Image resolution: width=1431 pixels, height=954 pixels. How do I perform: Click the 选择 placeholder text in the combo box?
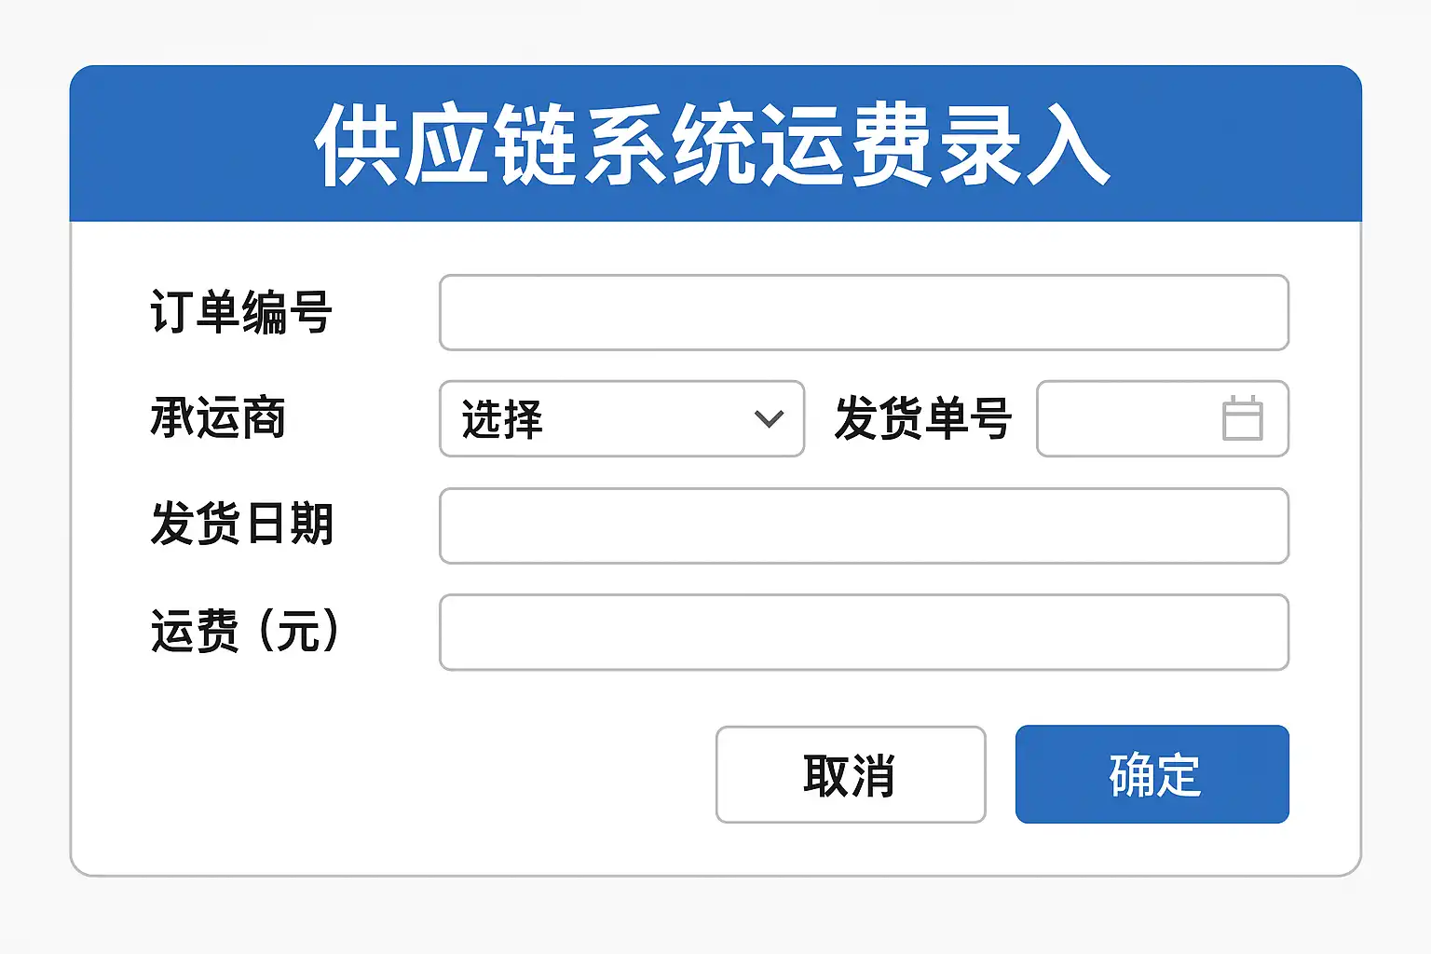click(502, 419)
